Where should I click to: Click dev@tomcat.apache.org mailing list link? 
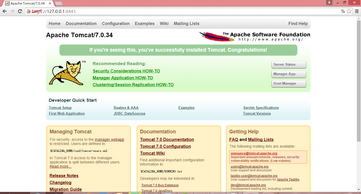[x=248, y=185]
